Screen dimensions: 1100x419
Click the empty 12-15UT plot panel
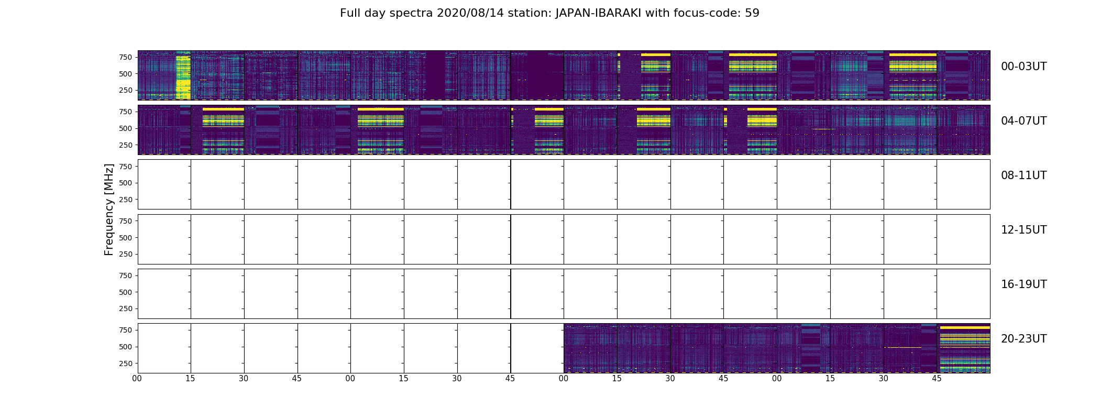(564, 239)
